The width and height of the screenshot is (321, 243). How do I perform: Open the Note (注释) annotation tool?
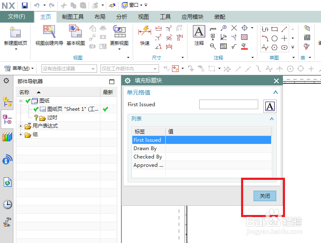199,35
